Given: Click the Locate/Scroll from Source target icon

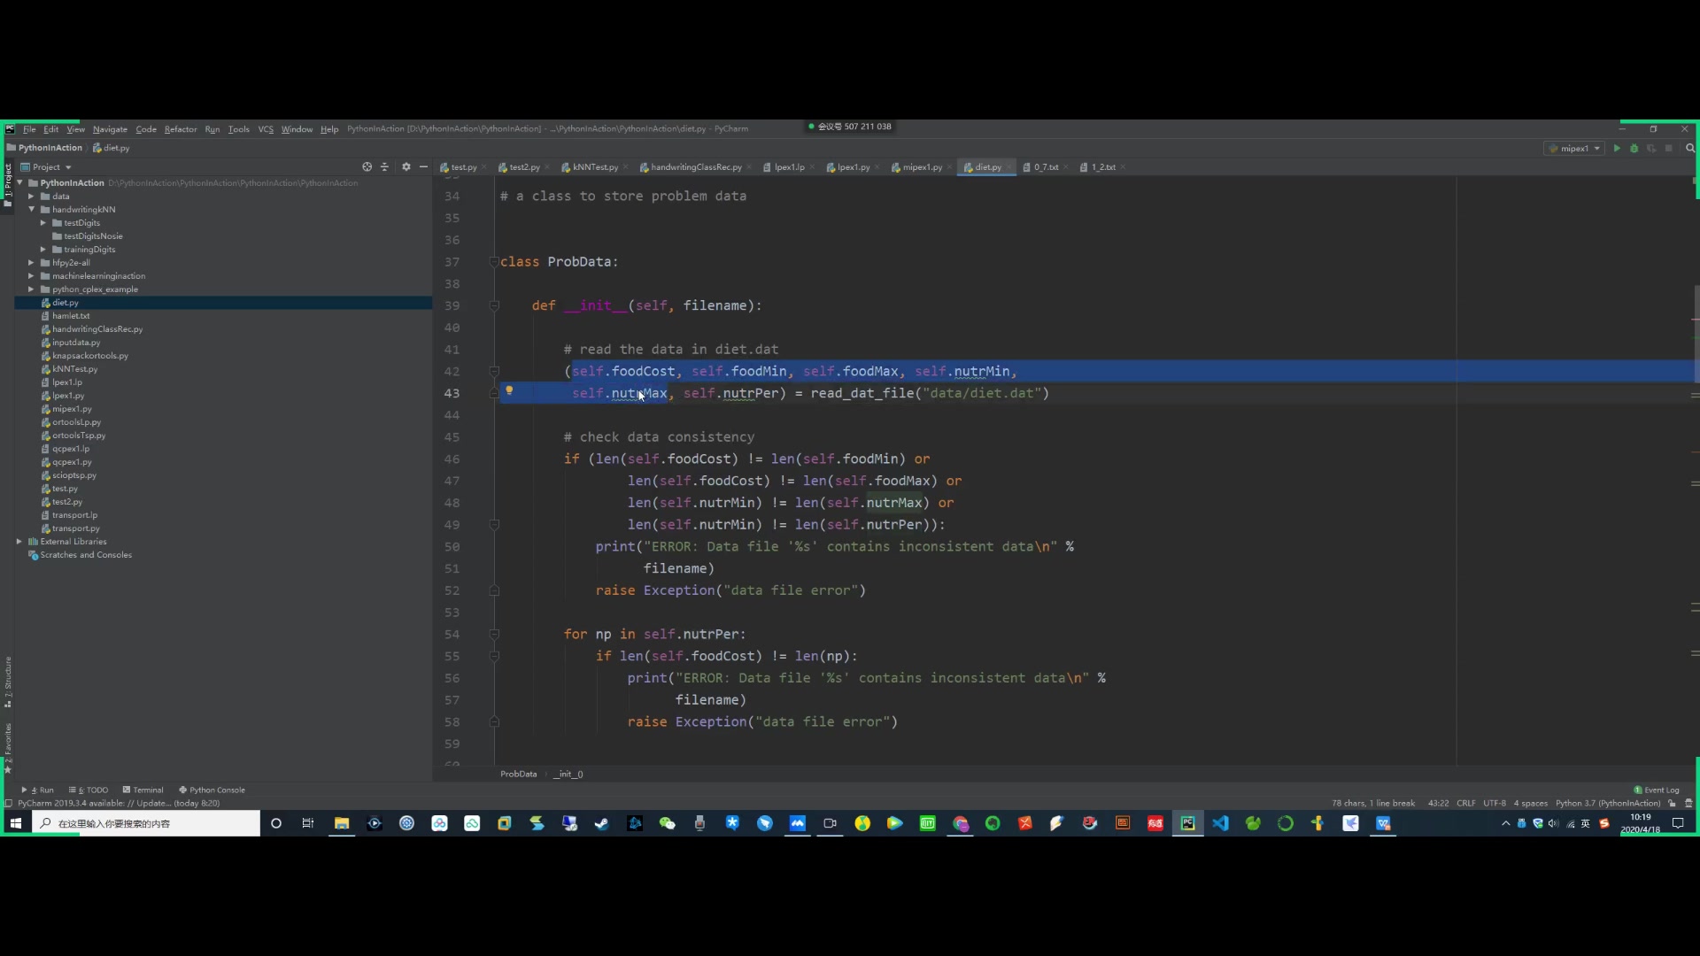Looking at the screenshot, I should [367, 166].
